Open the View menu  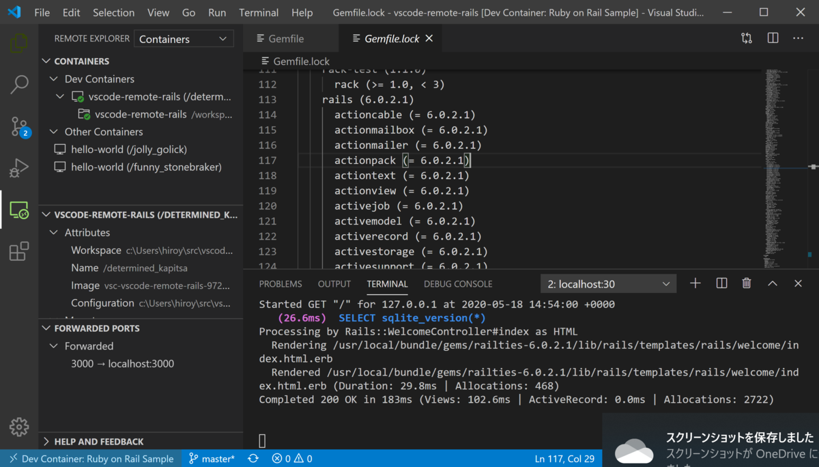158,12
